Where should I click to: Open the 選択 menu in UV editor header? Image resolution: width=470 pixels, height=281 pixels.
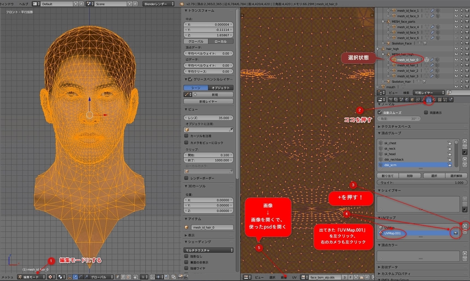272,277
